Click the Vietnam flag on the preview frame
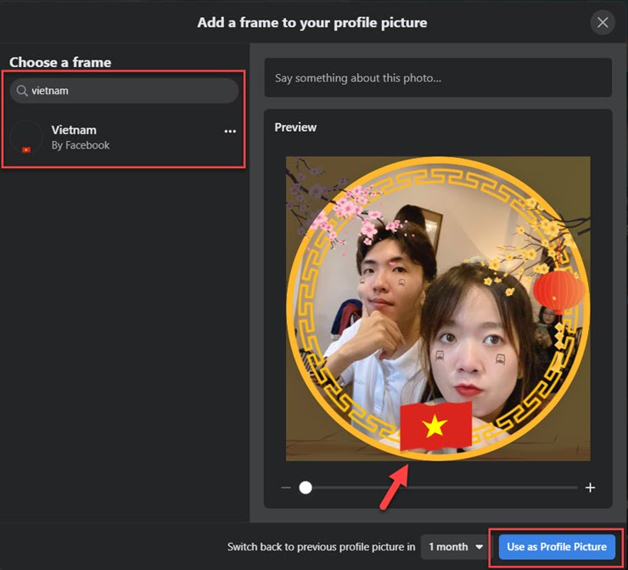 click(x=435, y=426)
